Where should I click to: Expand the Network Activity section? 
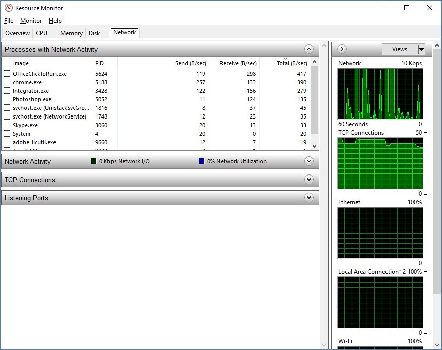click(x=309, y=161)
